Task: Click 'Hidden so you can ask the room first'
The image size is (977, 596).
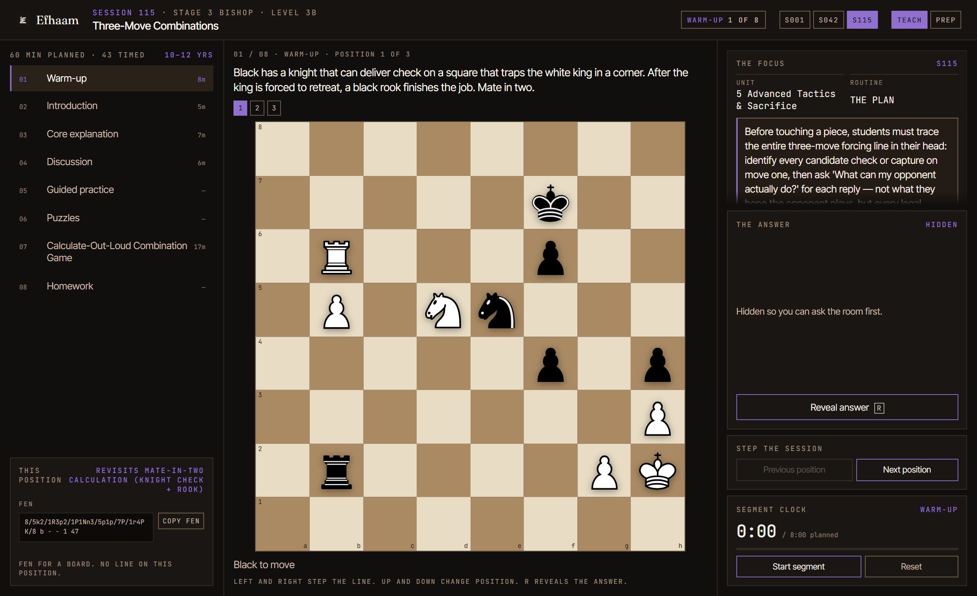Action: [809, 311]
